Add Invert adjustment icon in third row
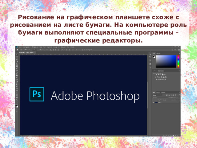Screen dimensions: 197x148 (157, 80)
